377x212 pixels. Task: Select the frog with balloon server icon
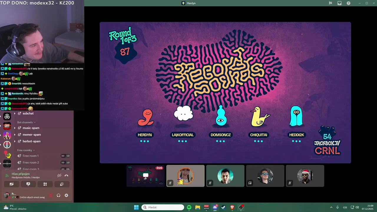[x=7, y=154]
